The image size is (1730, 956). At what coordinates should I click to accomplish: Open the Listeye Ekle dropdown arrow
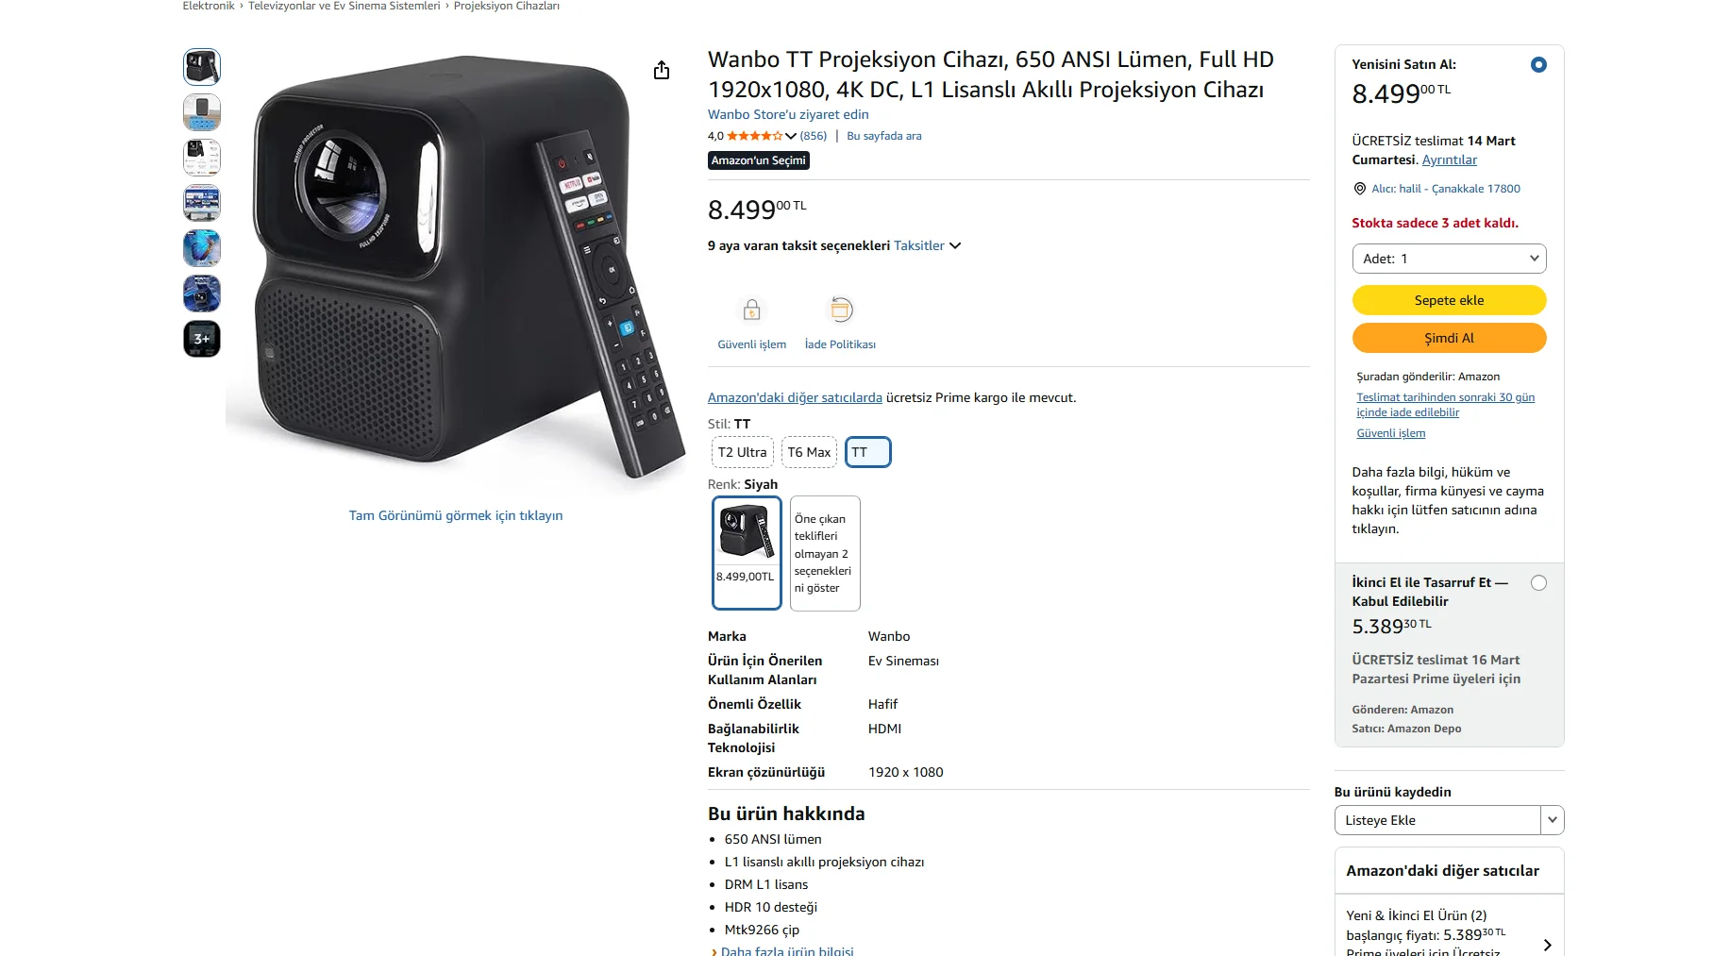pyautogui.click(x=1552, y=820)
